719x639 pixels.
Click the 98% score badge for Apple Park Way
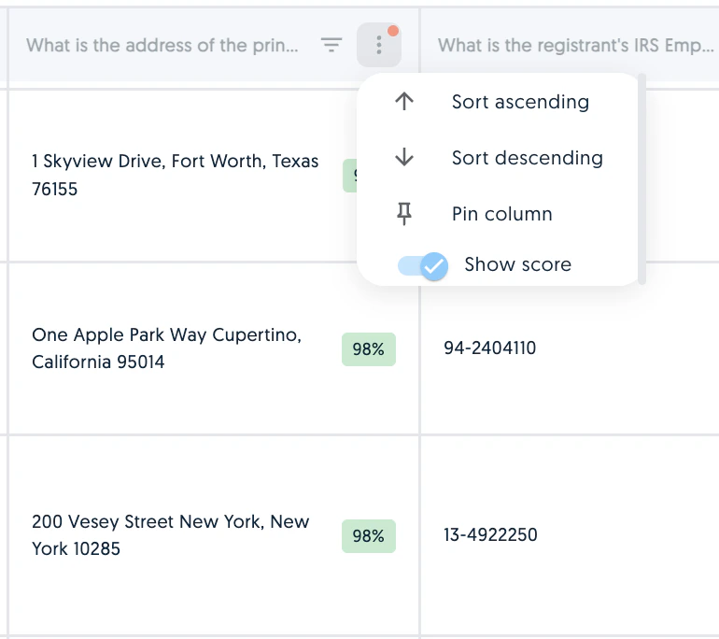(368, 349)
